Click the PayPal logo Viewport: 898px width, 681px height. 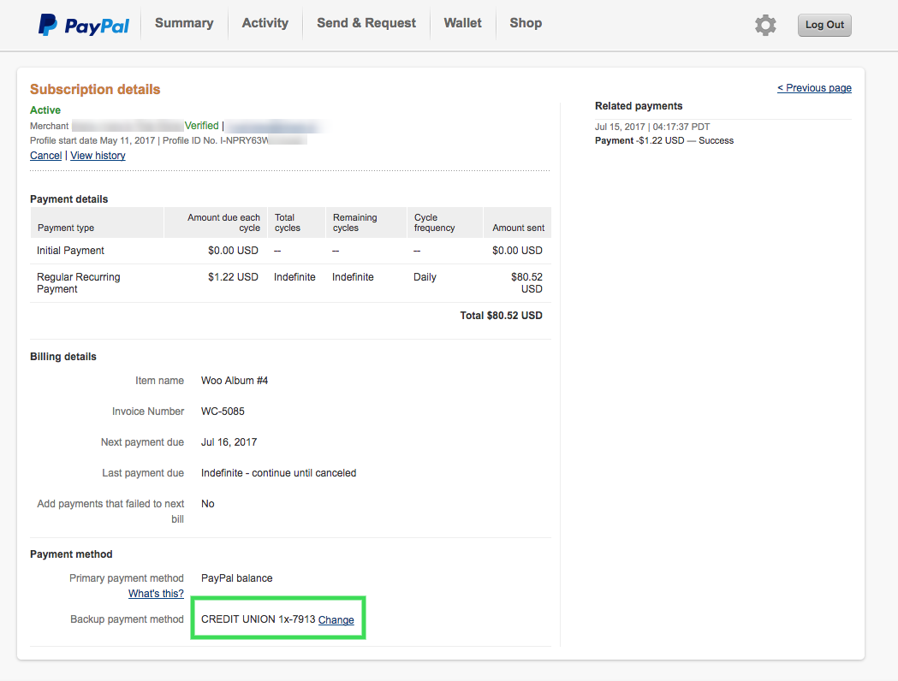(x=84, y=25)
